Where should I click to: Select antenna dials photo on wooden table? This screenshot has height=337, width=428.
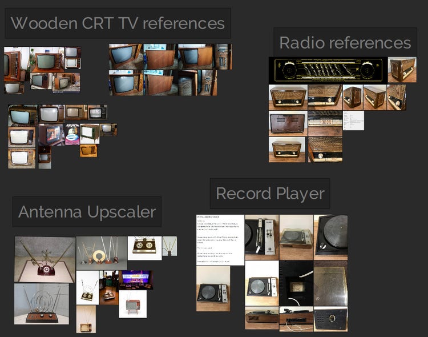pos(109,287)
